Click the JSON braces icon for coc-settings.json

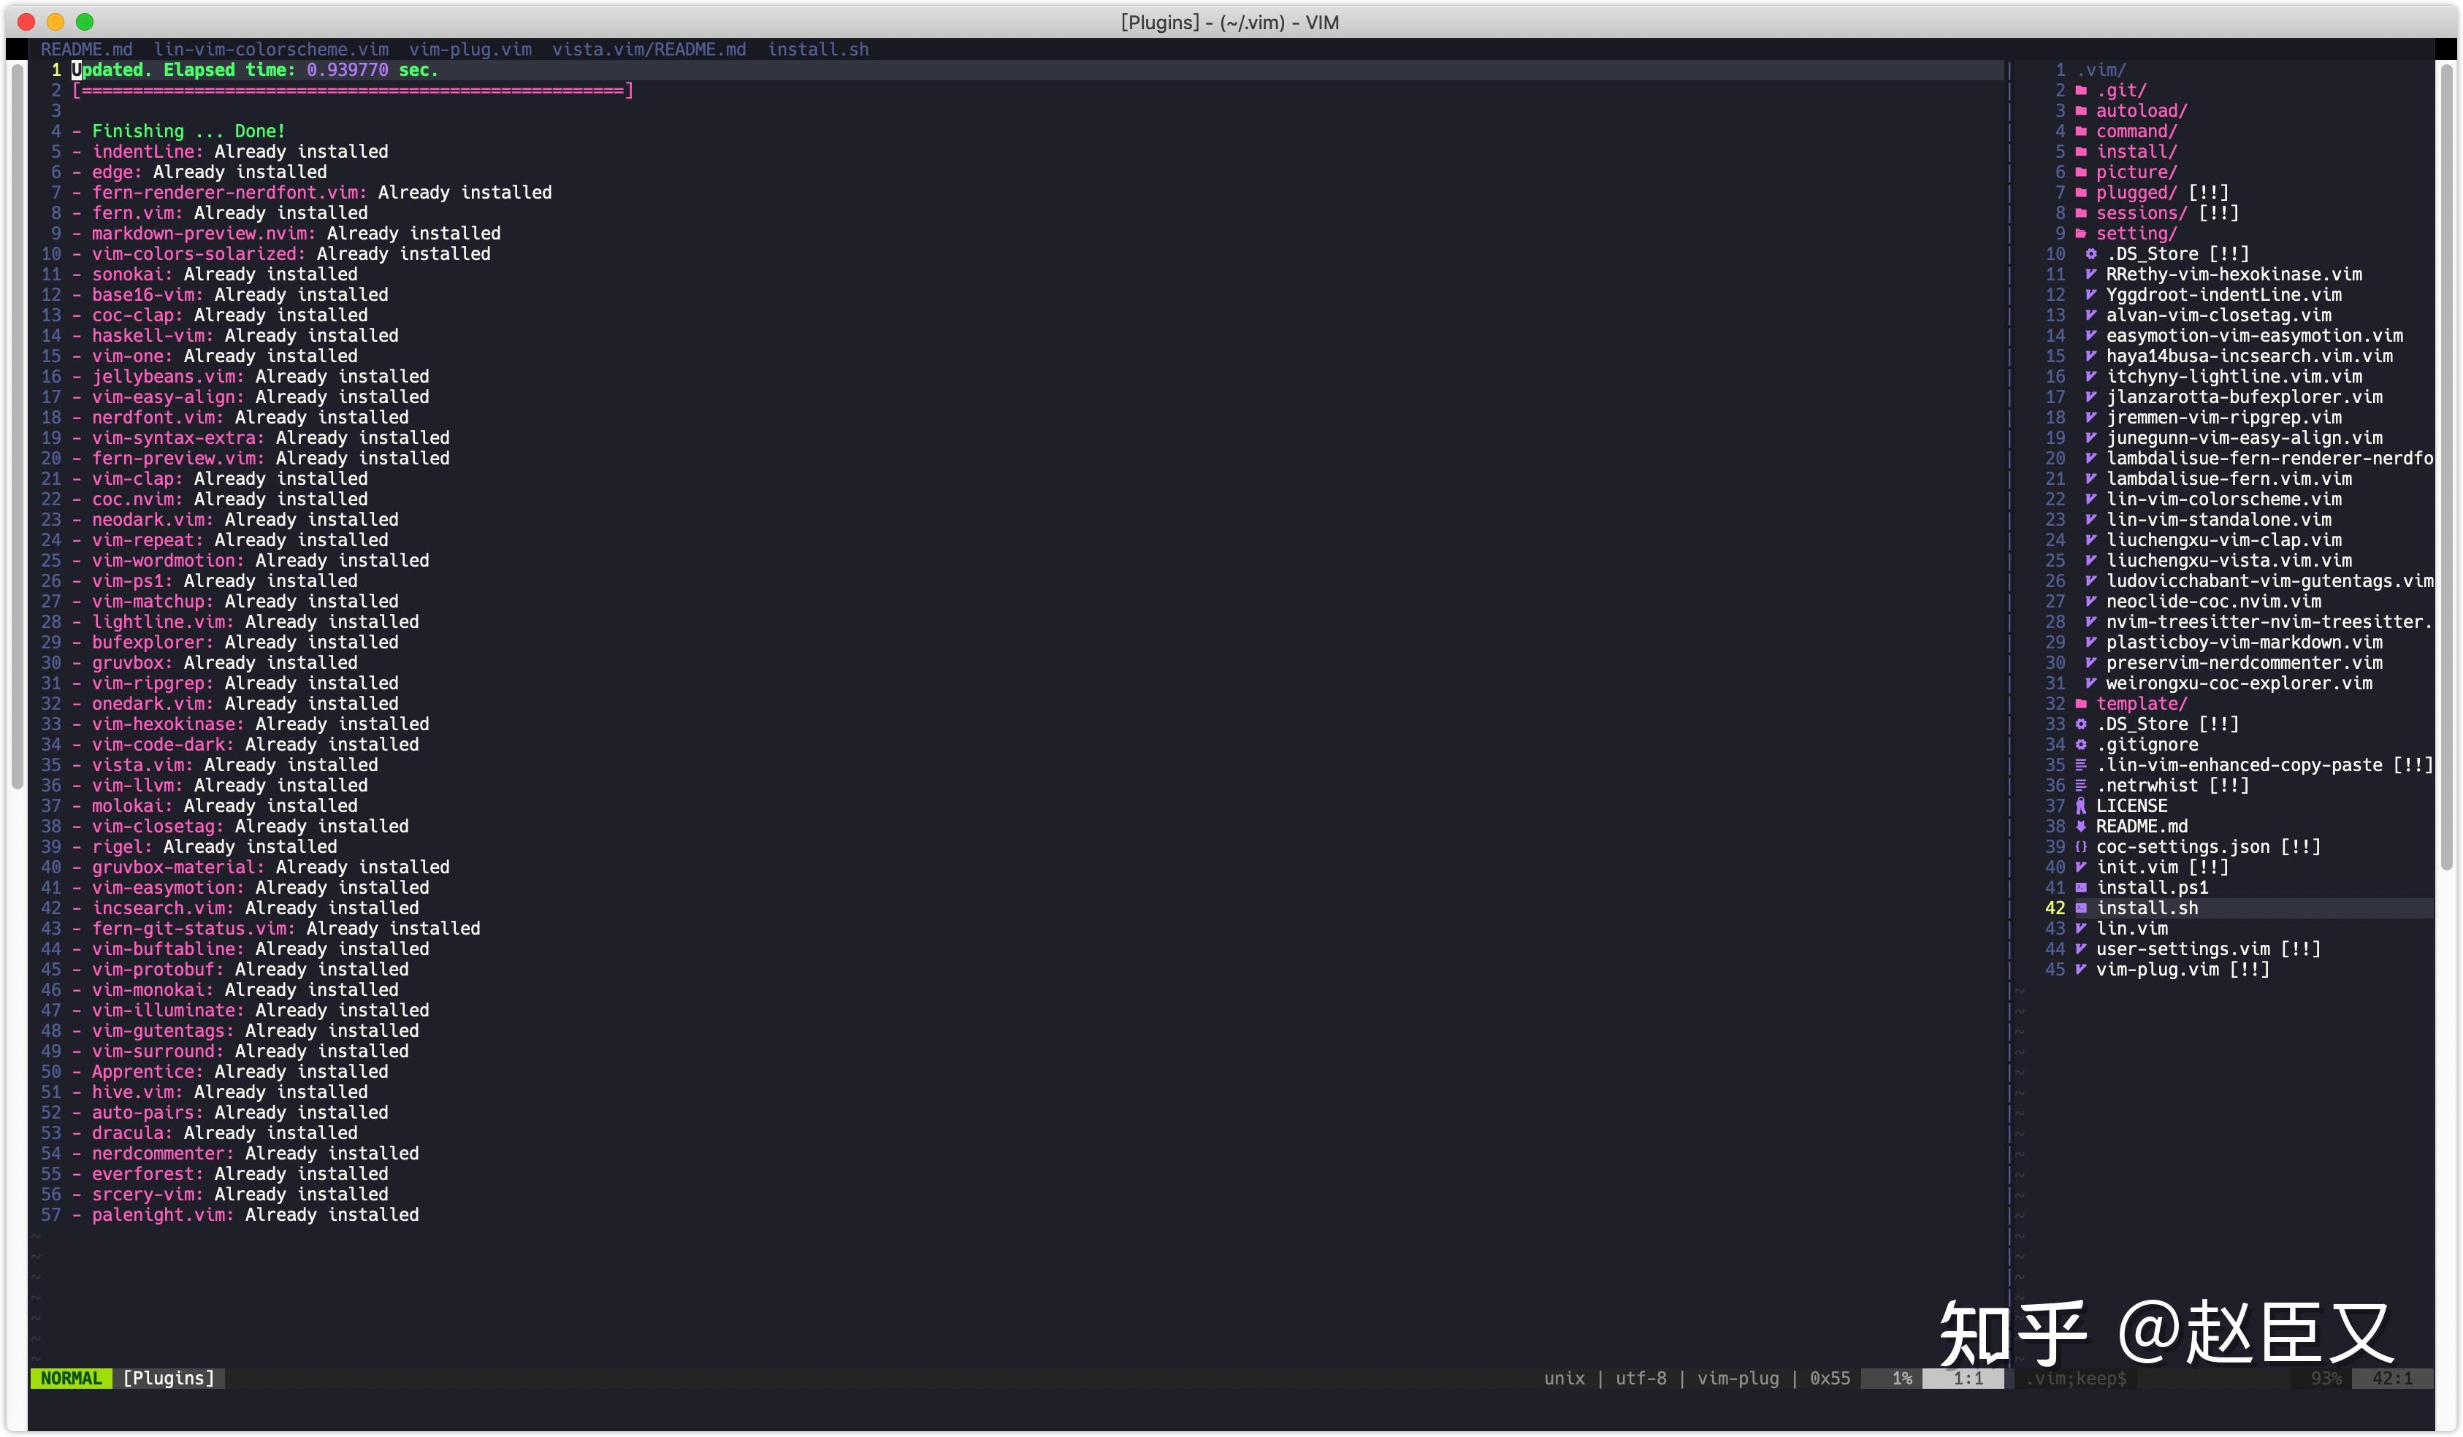pos(2081,847)
